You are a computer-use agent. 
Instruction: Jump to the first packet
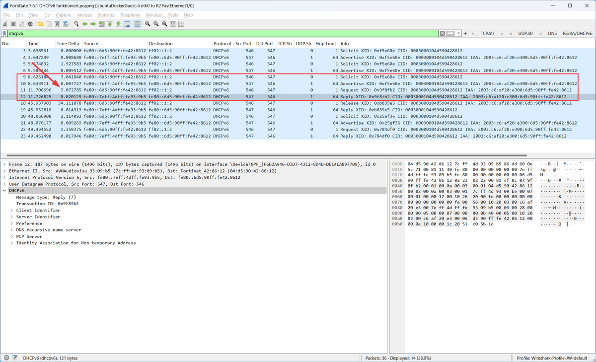coord(110,23)
